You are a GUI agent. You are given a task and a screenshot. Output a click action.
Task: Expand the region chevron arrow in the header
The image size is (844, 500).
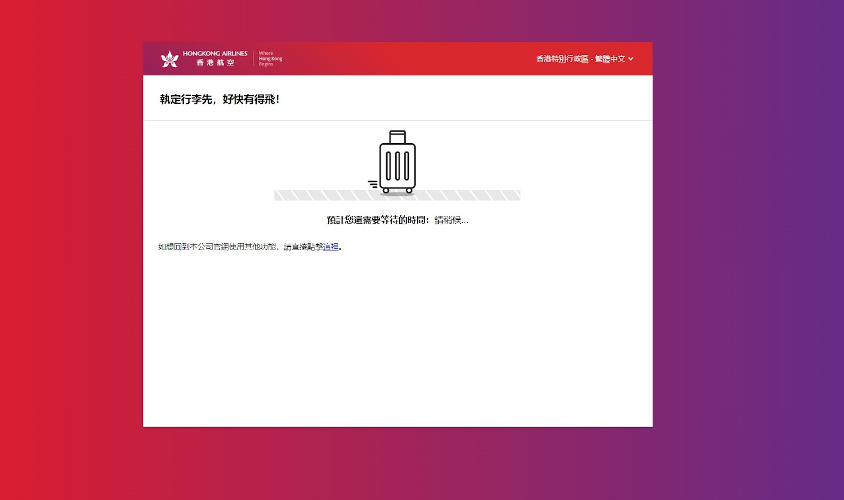pos(631,59)
